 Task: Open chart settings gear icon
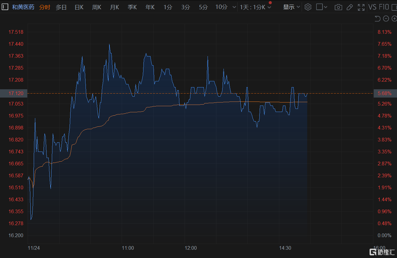[308, 7]
